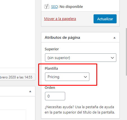This screenshot has width=127, height=120.
Task: Click the Orden label
Action: (50, 88)
